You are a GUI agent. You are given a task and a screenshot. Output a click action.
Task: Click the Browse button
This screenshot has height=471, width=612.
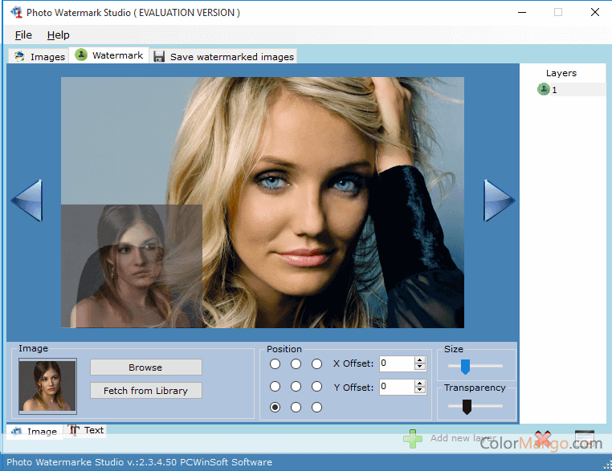(x=145, y=367)
